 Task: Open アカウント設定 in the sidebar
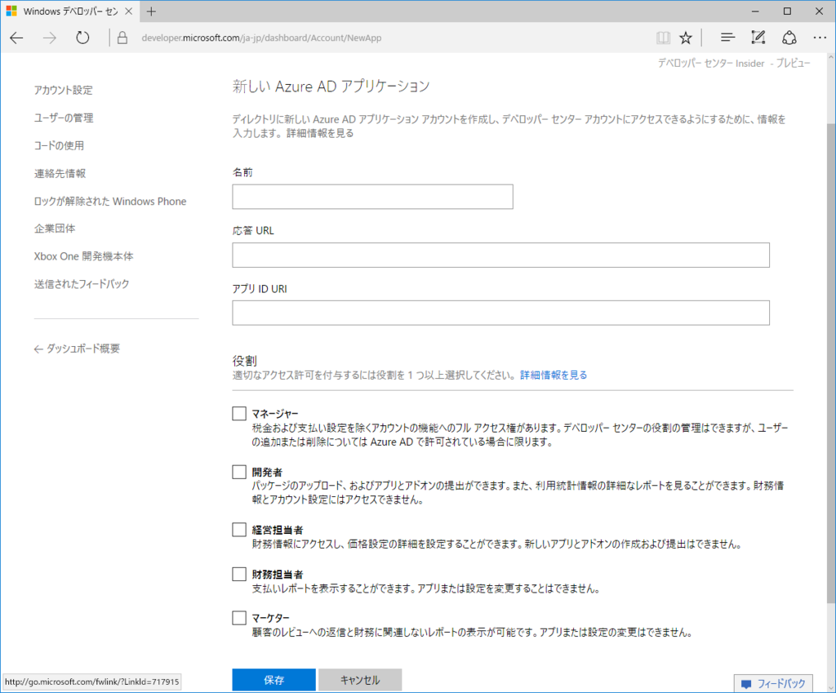point(64,90)
